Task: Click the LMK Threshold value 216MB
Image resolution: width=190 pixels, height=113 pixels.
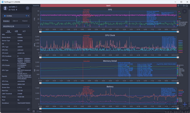Action: tap(20, 94)
